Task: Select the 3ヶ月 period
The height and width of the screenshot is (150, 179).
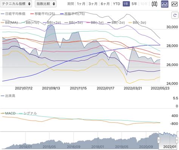Action: pos(93,4)
